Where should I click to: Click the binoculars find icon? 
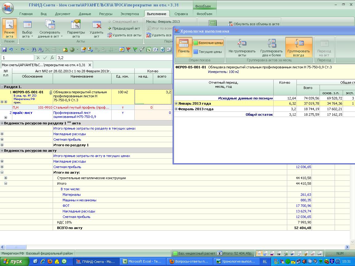[x=34, y=50]
